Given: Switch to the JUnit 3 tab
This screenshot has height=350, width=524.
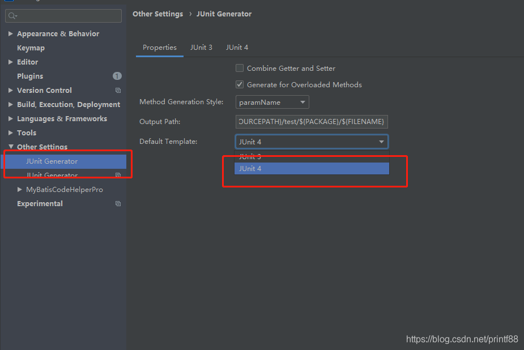Looking at the screenshot, I should click(x=201, y=48).
